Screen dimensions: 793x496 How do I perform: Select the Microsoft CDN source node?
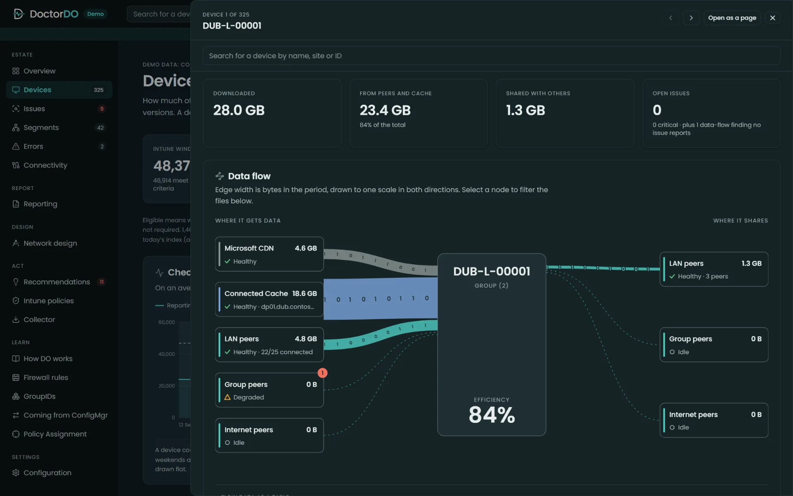pos(269,254)
